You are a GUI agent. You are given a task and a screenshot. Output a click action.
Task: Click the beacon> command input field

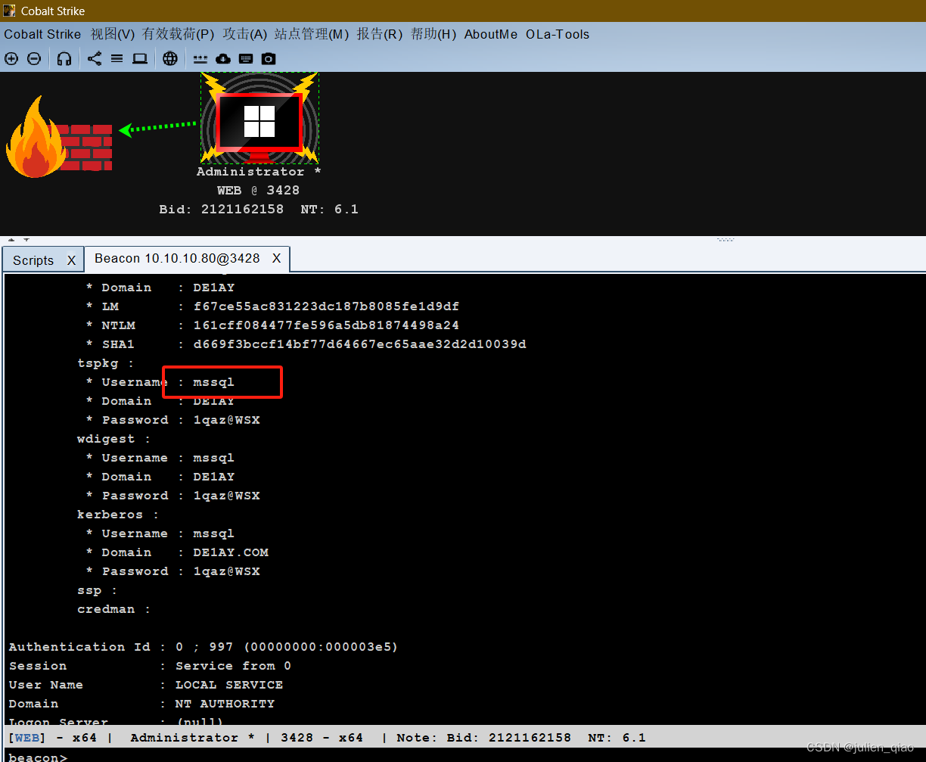(x=463, y=756)
